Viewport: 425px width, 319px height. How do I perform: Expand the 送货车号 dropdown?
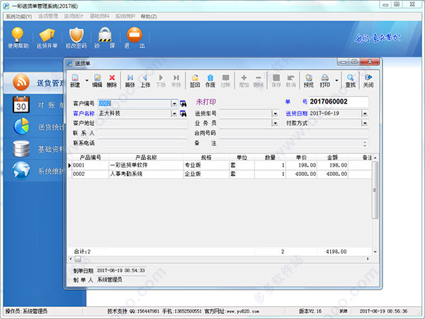276,113
